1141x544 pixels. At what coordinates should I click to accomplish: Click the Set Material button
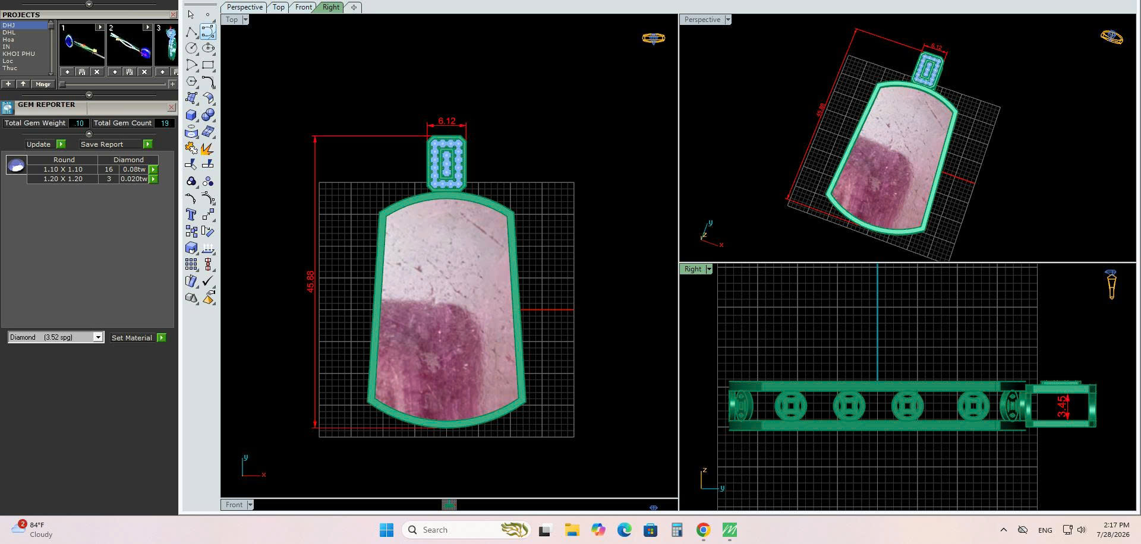click(138, 338)
